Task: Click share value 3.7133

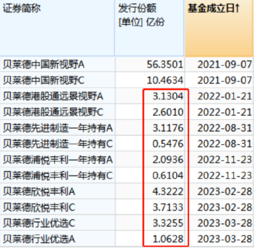Action: (x=168, y=207)
